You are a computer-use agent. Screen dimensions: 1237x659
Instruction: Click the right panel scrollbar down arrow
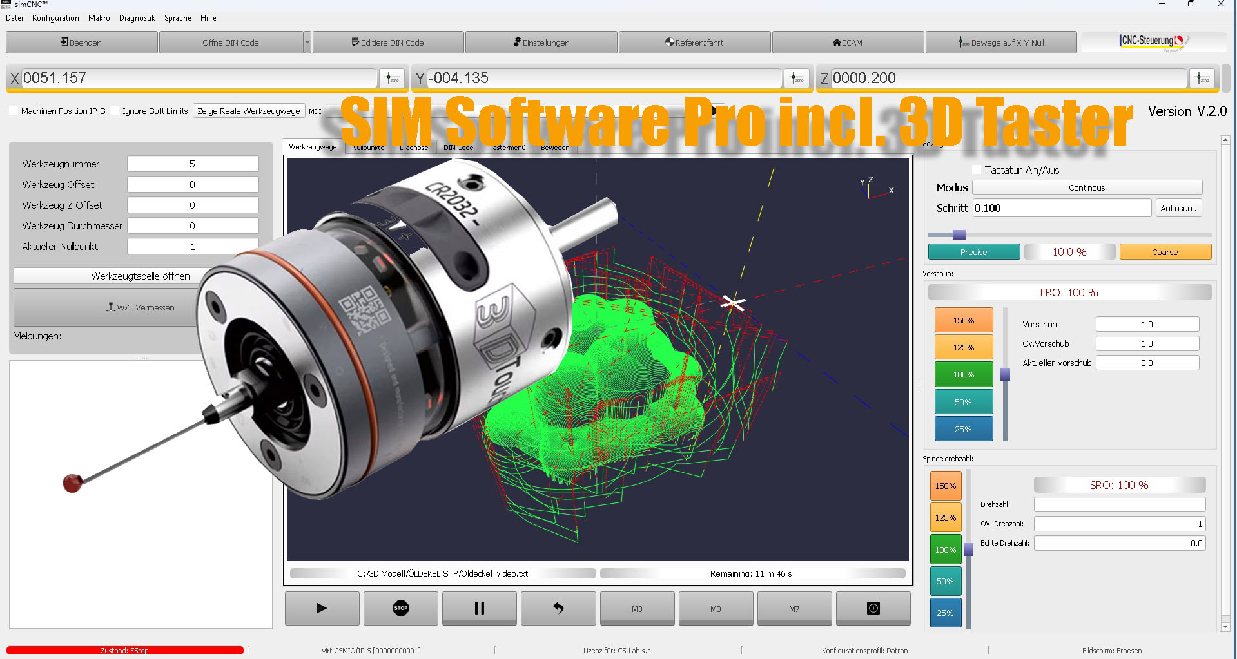pos(1225,627)
